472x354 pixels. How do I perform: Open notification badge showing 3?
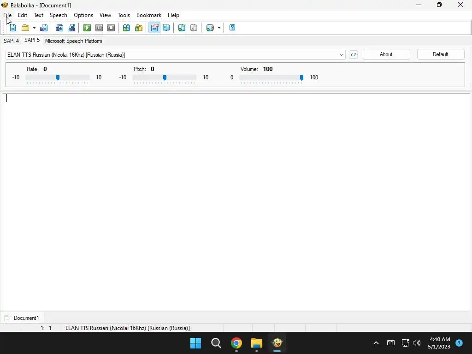[459, 343]
